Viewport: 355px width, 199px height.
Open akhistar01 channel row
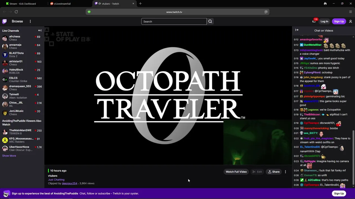22,63
